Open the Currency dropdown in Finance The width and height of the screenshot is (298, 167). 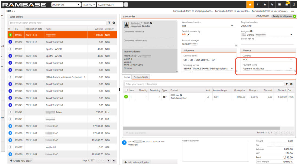(291, 59)
